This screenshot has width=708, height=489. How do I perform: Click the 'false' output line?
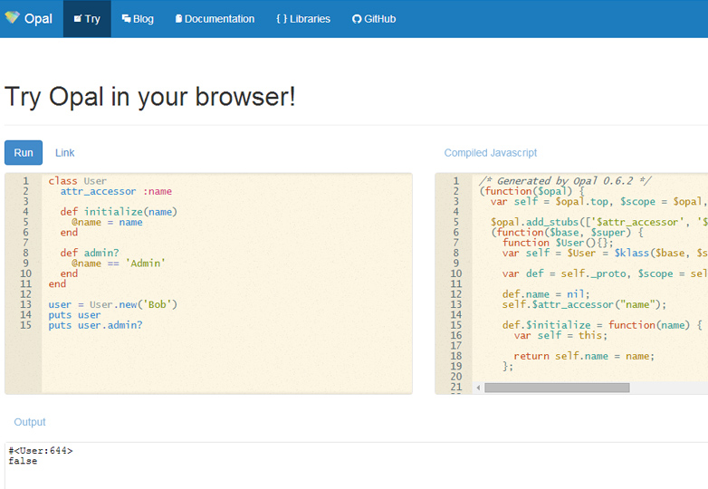(x=23, y=461)
